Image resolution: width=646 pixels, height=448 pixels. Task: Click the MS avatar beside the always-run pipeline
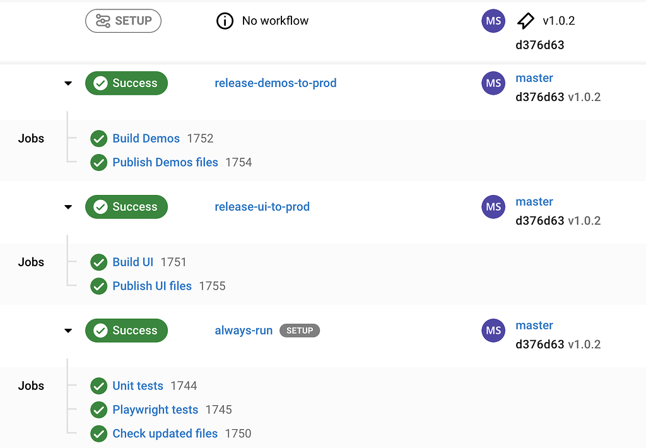tap(493, 330)
